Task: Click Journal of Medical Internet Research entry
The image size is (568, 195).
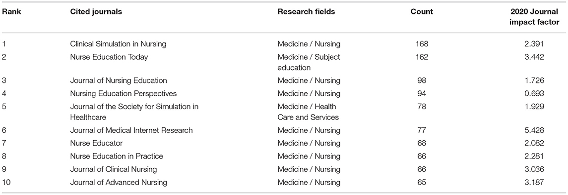Action: pos(131,130)
